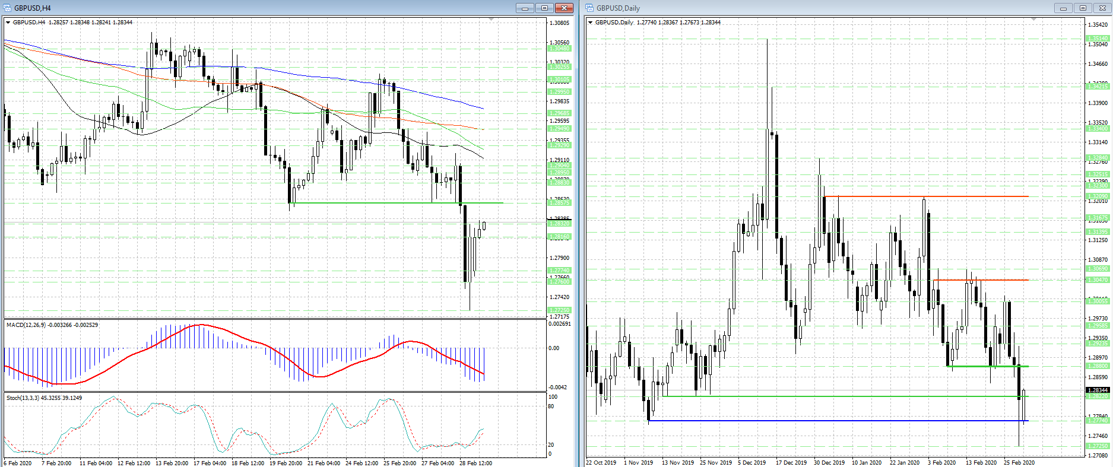Close the GBPUSD,Daily chart window

(1102, 8)
